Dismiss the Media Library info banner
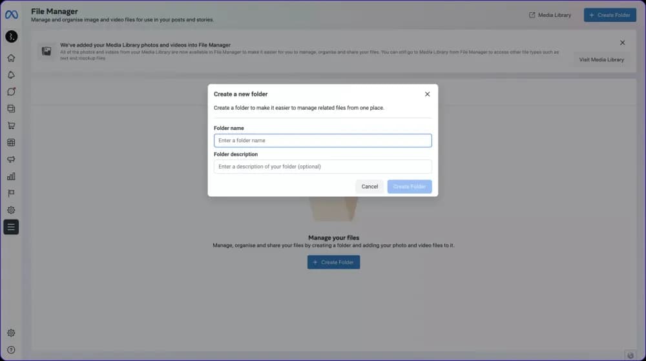Viewport: 646px width, 361px height. [622, 43]
